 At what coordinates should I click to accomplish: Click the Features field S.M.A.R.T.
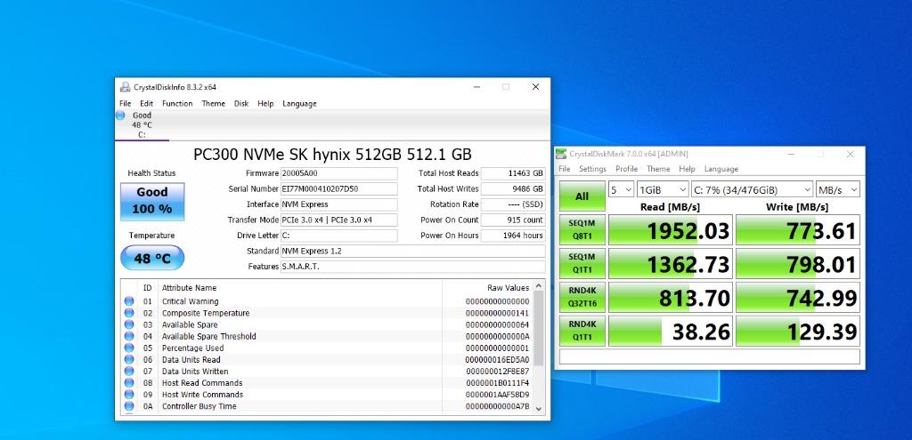pyautogui.click(x=413, y=267)
